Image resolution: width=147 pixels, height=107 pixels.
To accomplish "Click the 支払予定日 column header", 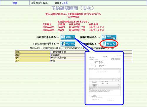I will pos(74,24).
